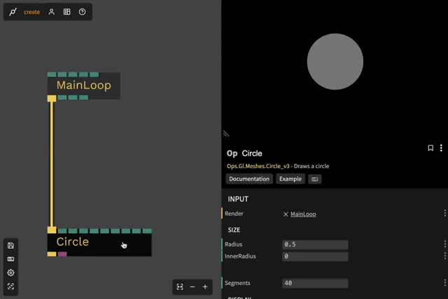Click the purple geometry output port of Circle
Viewport: 448px width, 299px height.
pyautogui.click(x=62, y=254)
